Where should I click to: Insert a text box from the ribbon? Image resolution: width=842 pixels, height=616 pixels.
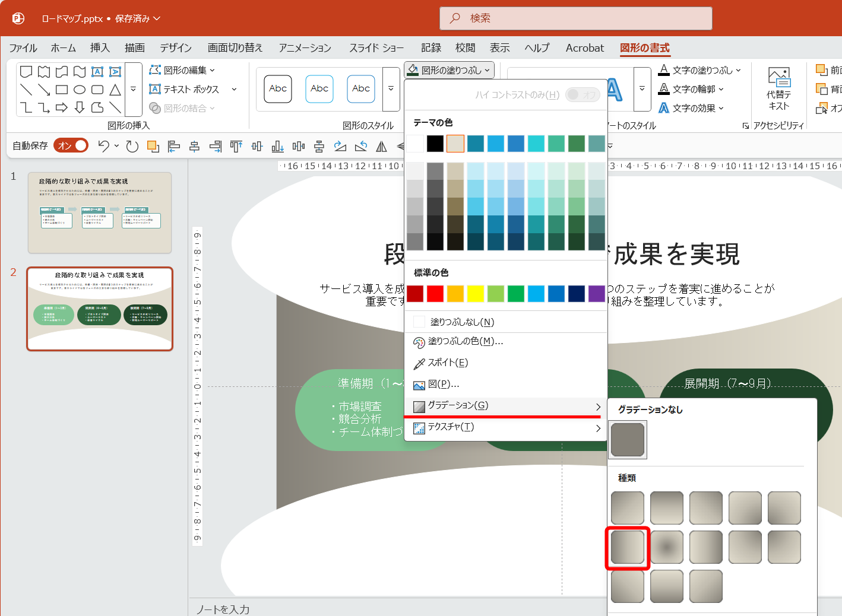(187, 89)
